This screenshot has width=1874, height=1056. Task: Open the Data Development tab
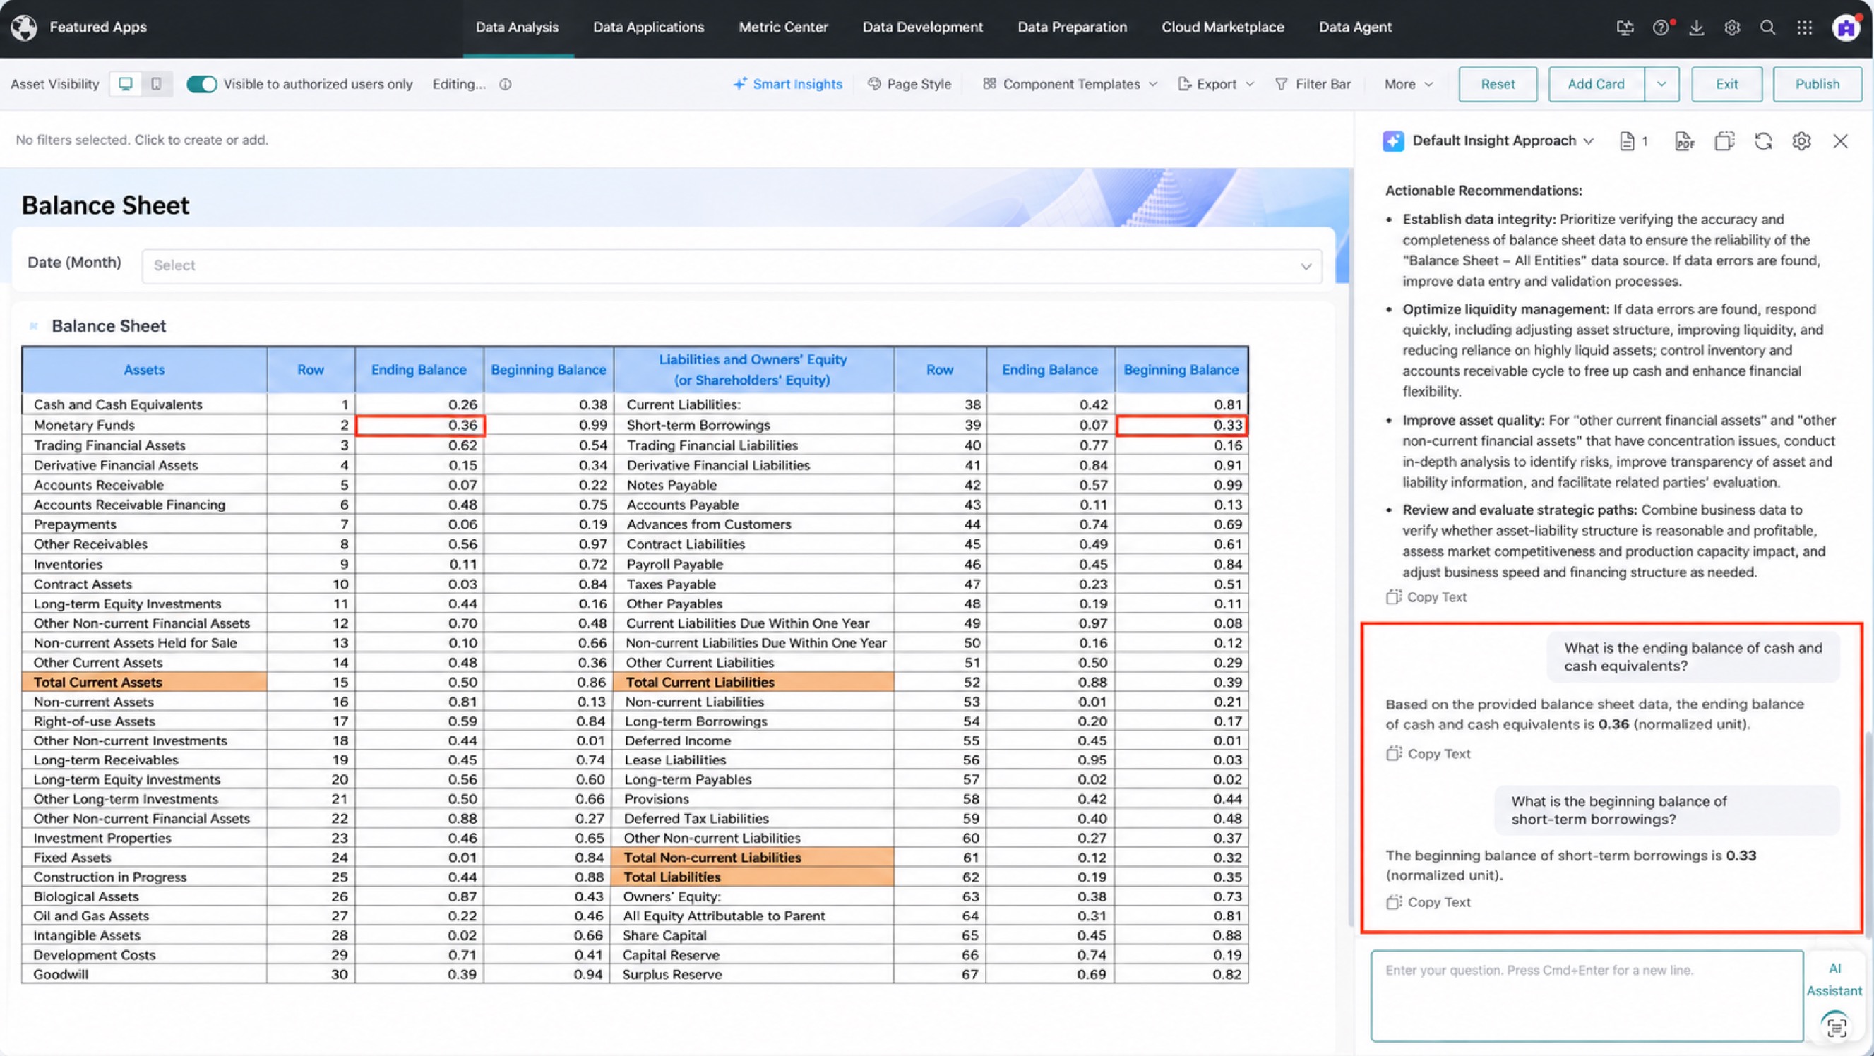[x=922, y=28]
